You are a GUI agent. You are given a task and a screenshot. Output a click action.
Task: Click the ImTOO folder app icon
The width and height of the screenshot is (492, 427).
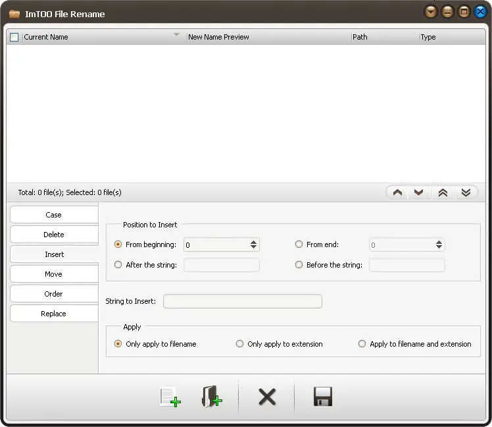(x=14, y=14)
